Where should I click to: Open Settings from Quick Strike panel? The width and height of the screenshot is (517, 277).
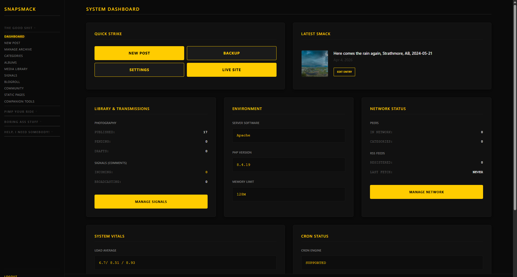pyautogui.click(x=139, y=70)
